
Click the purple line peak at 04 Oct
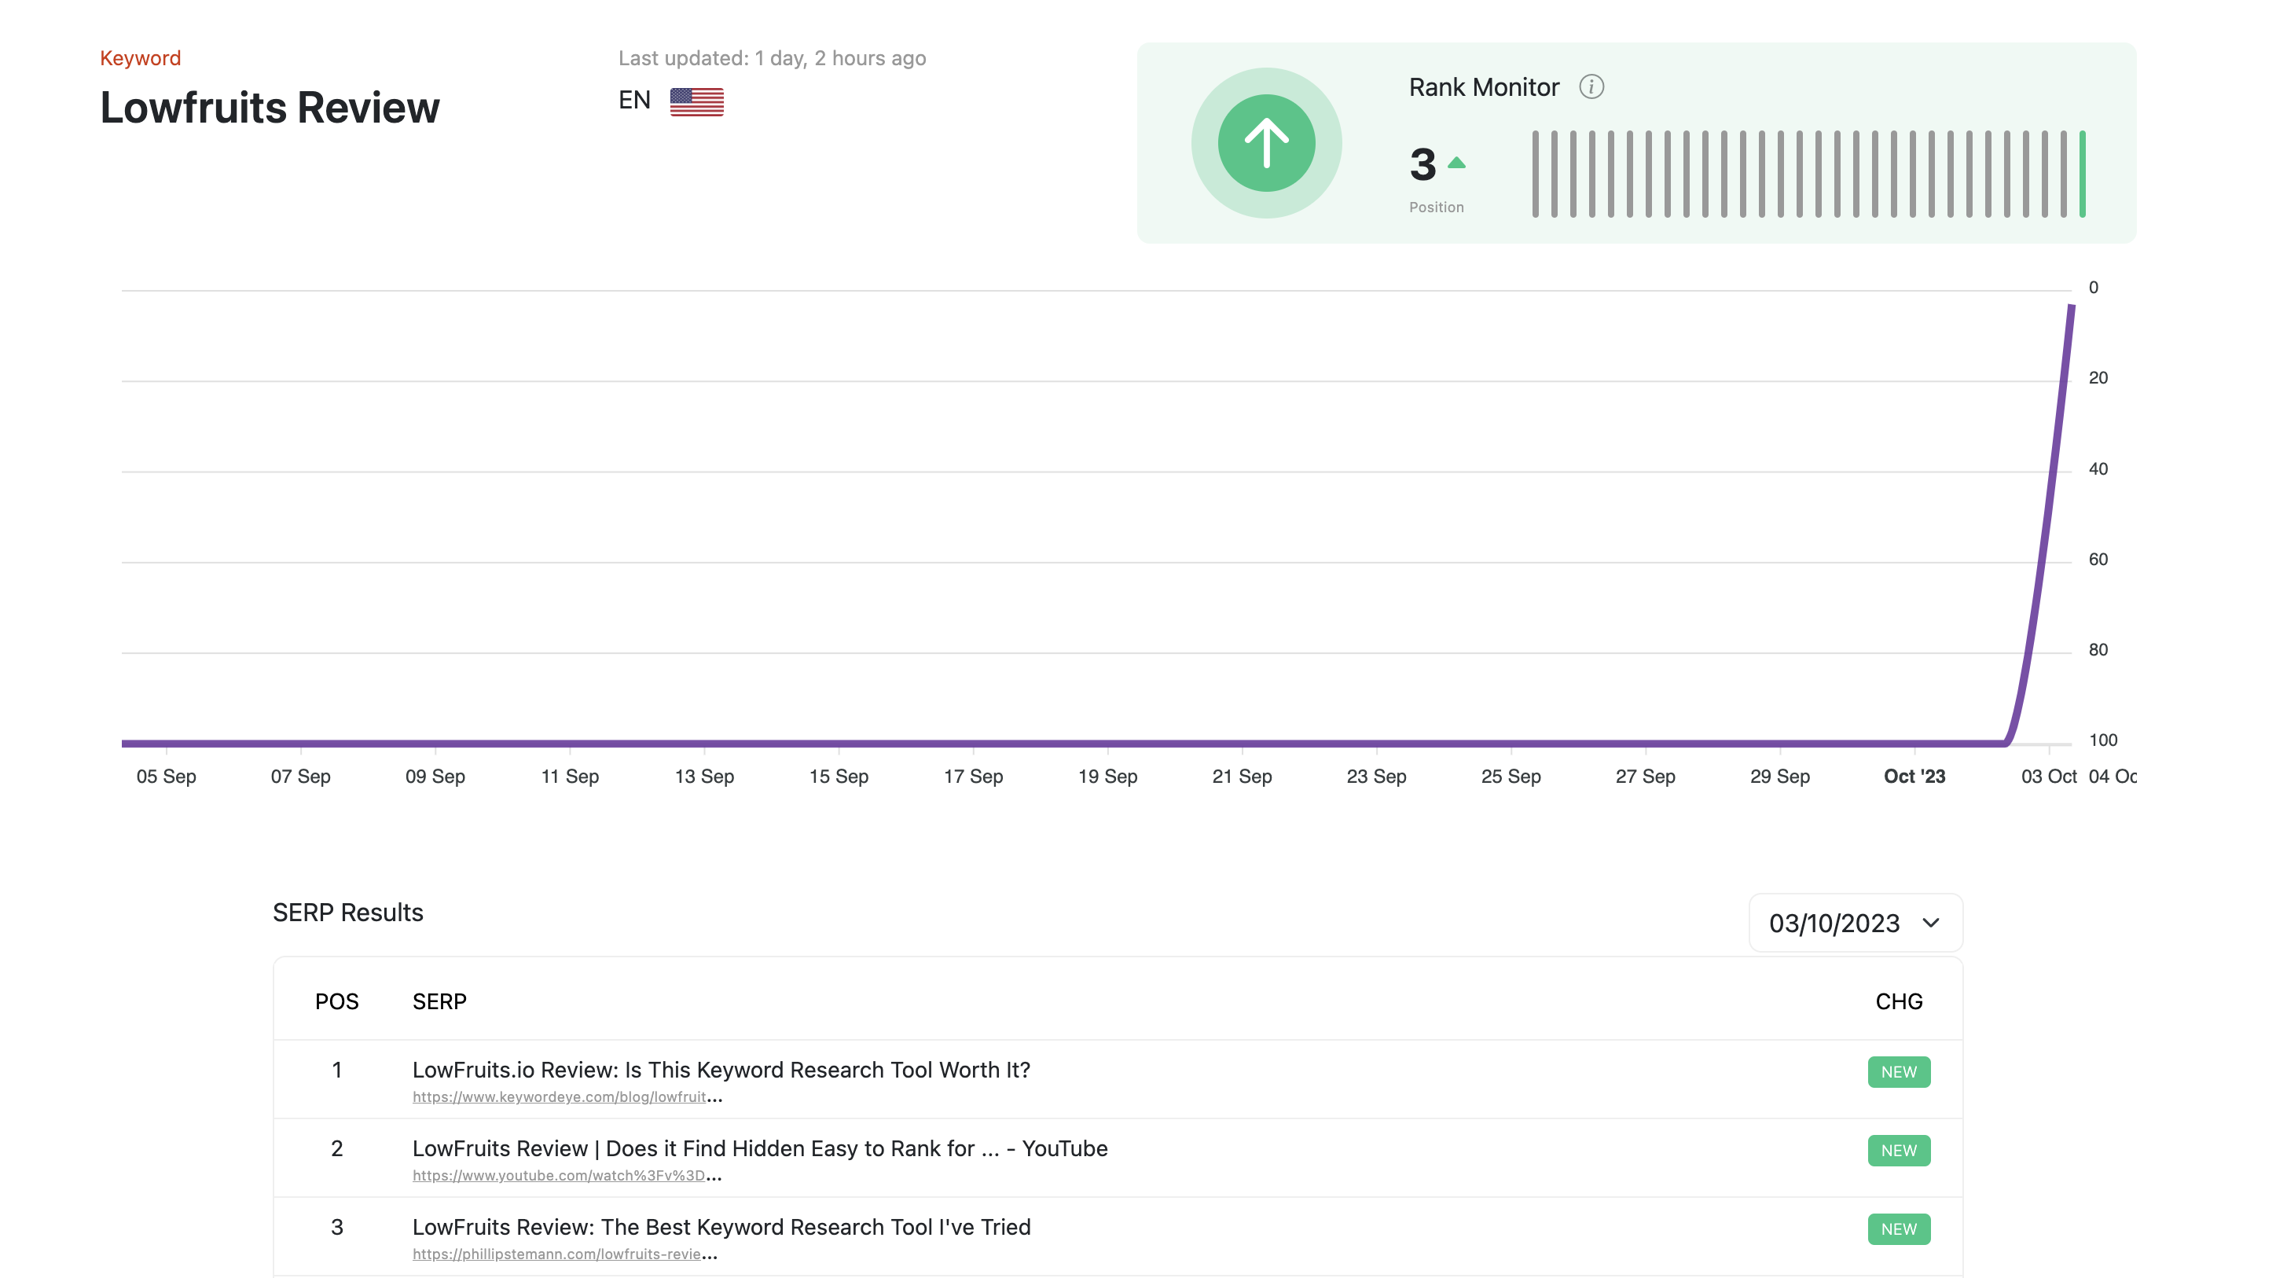pyautogui.click(x=2071, y=307)
